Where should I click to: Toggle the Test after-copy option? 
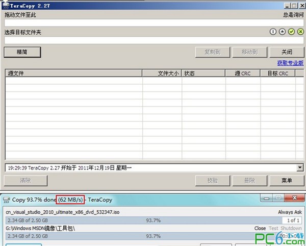click(x=273, y=228)
